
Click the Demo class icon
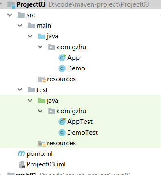tap(62, 68)
